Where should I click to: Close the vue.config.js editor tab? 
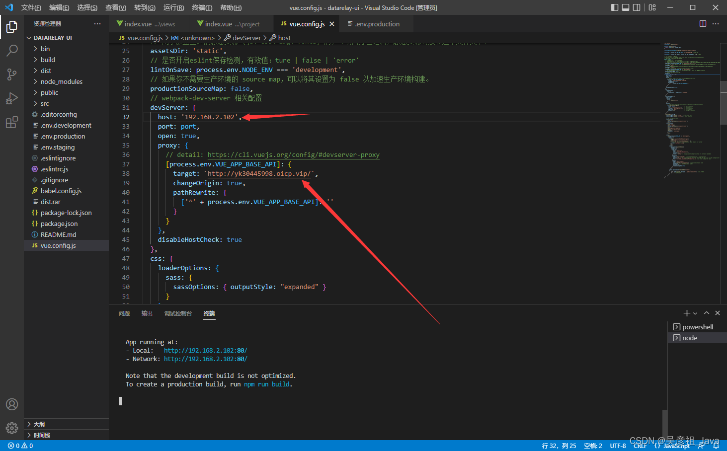332,24
